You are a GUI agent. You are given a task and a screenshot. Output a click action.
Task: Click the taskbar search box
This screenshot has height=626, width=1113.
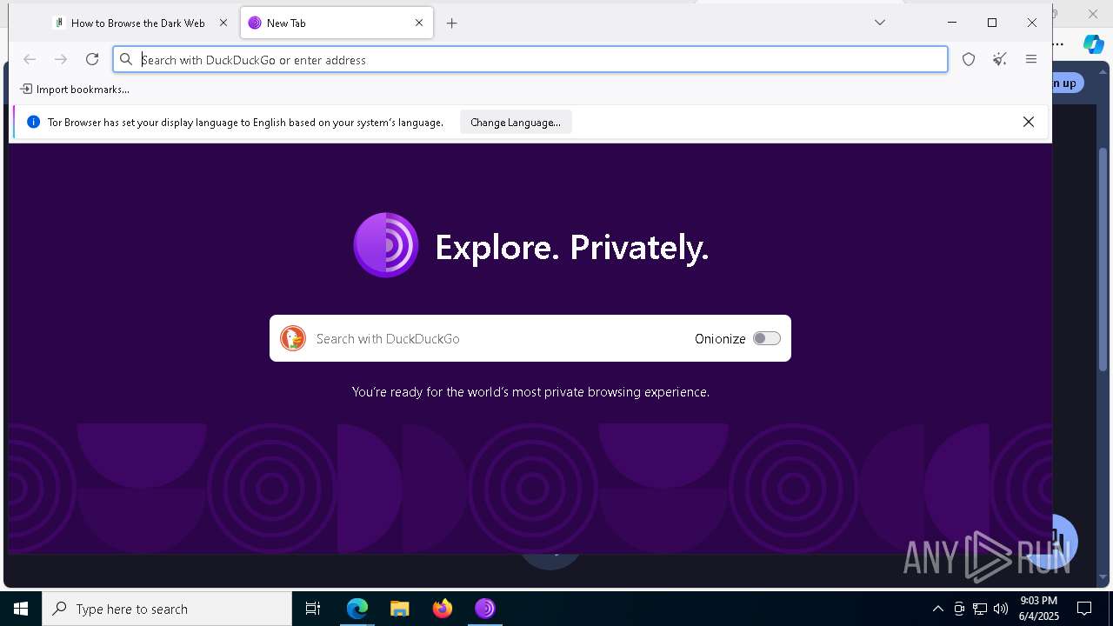point(167,609)
